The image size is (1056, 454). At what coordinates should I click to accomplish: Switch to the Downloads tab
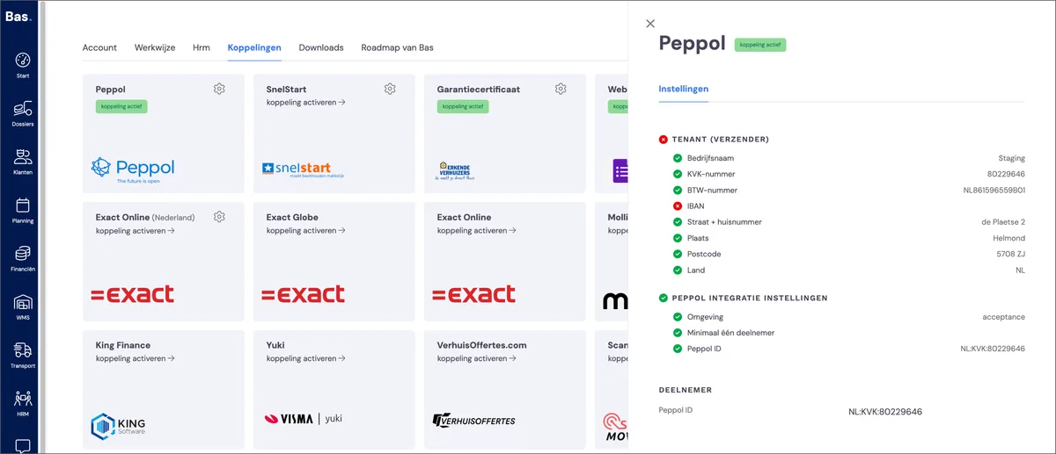(321, 47)
